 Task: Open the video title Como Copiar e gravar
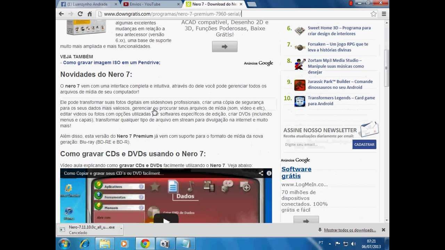tap(114, 173)
